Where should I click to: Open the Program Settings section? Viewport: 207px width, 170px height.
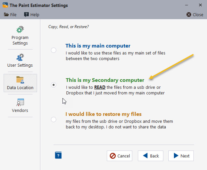tap(20, 35)
